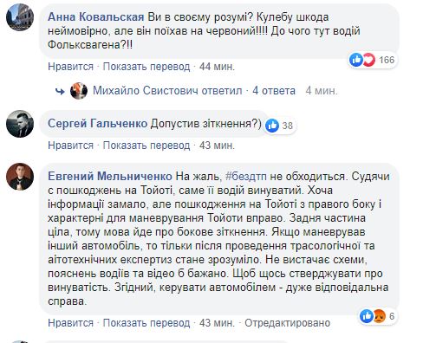Like Анна Ковальская's comment via Нравится
The height and width of the screenshot is (343, 423).
[x=71, y=67]
